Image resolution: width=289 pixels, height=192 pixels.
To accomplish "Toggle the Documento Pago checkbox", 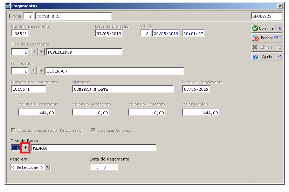I will (94, 130).
